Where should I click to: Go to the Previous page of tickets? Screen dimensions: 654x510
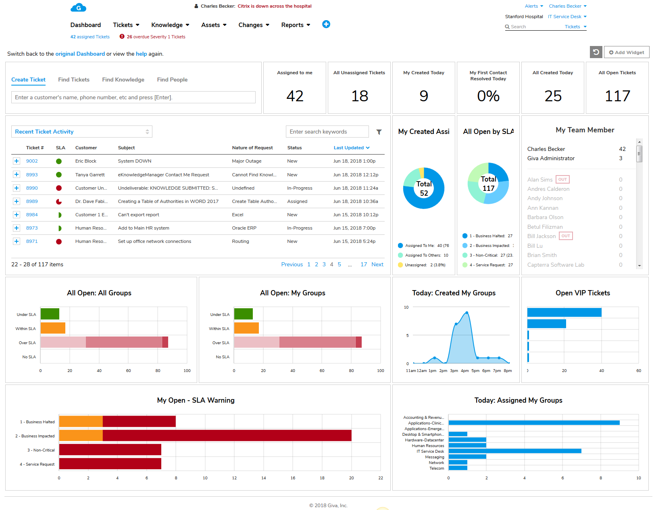pos(292,265)
